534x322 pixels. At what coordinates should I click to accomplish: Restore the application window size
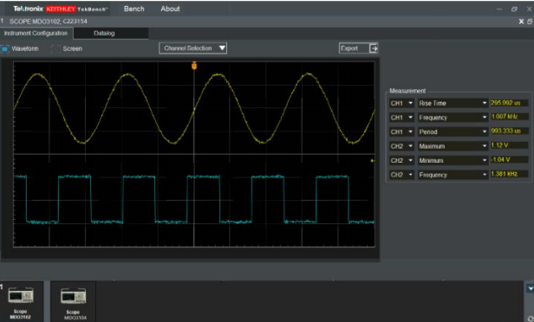click(x=514, y=10)
